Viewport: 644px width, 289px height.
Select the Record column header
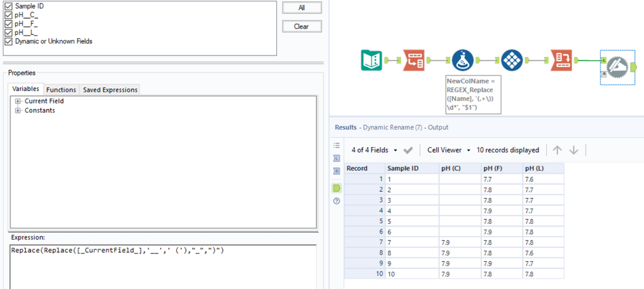365,168
